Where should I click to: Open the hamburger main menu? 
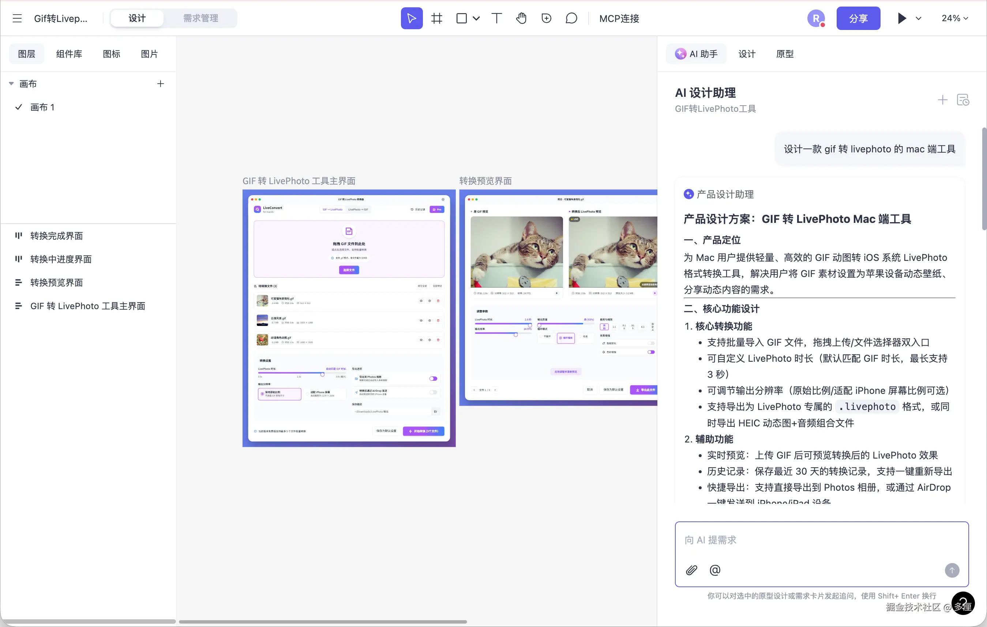point(17,18)
